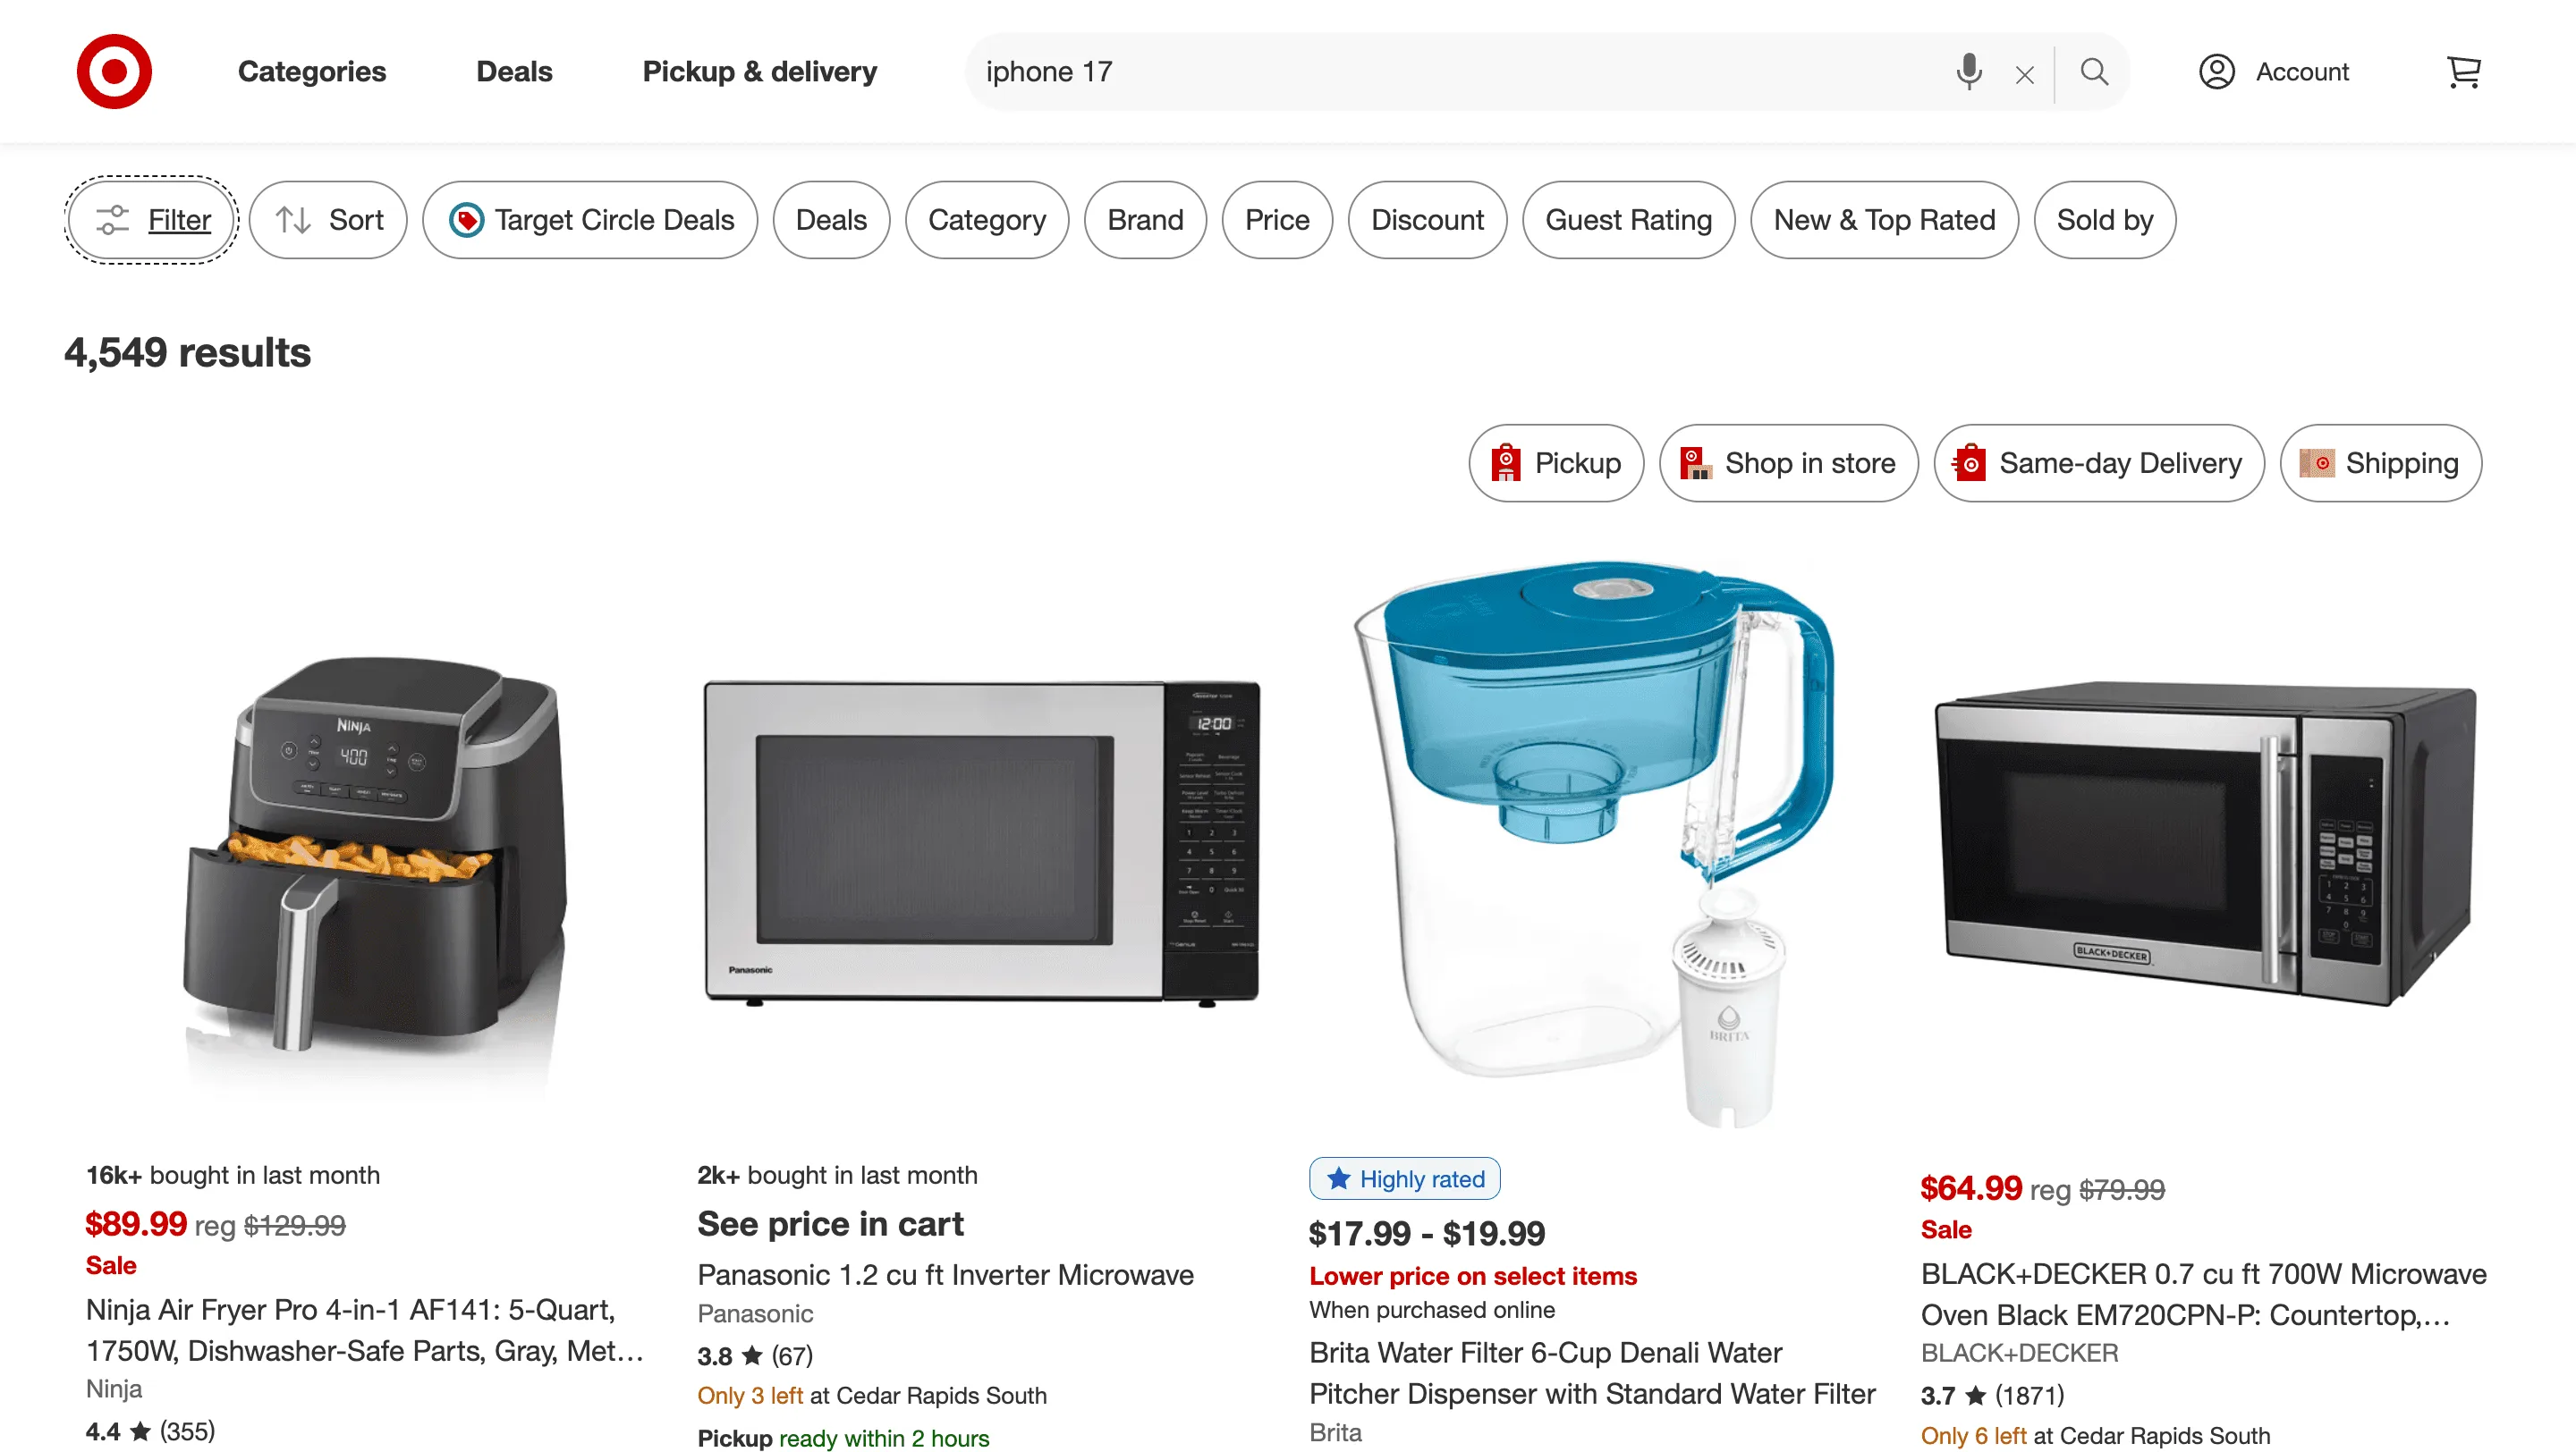The width and height of the screenshot is (2576, 1452).
Task: Open the Target Circle Deals filter
Action: tap(590, 220)
